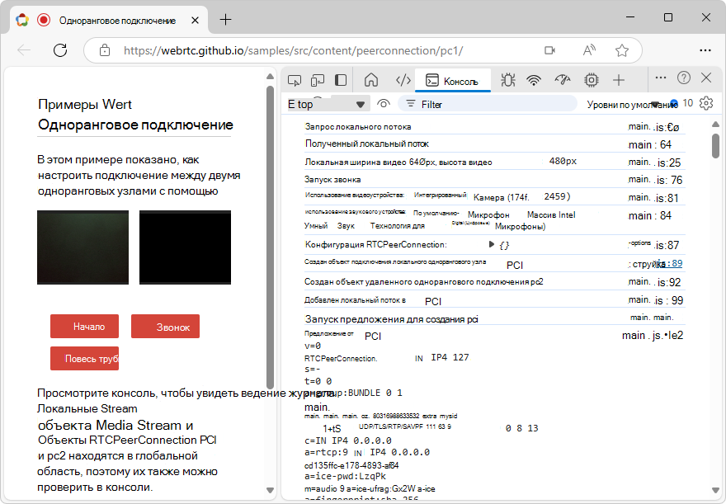This screenshot has width=726, height=504.
Task: Click the Inspect element tool icon
Action: click(x=295, y=81)
